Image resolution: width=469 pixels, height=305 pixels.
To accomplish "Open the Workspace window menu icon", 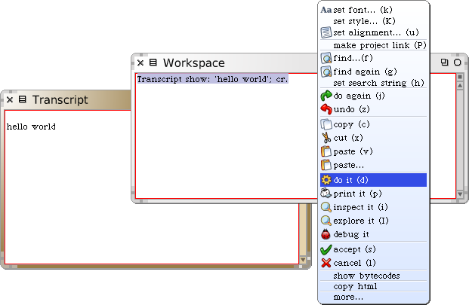I will [153, 63].
